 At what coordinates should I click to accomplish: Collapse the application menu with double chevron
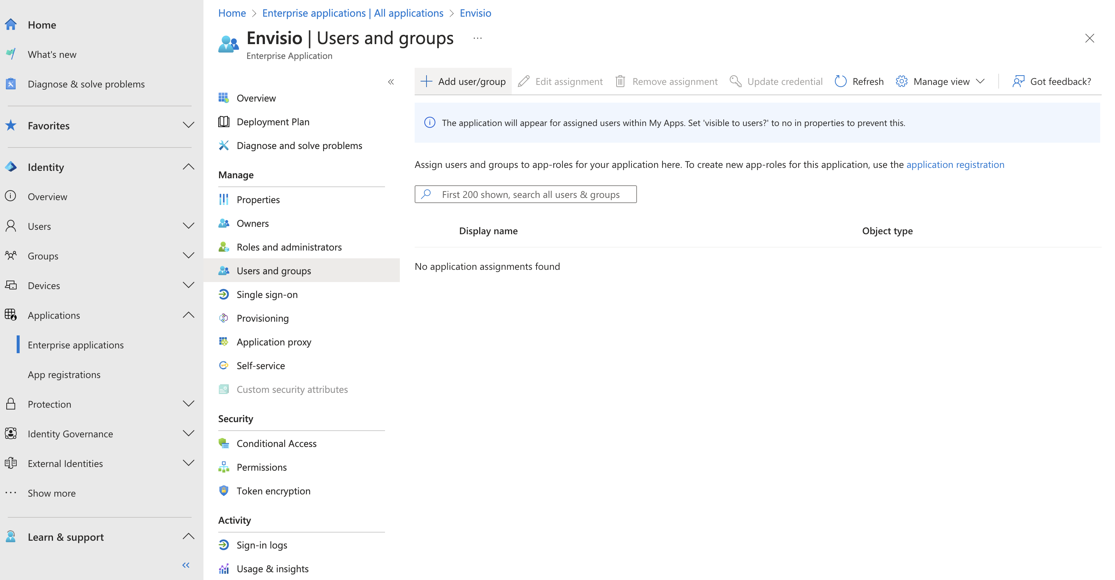[391, 82]
